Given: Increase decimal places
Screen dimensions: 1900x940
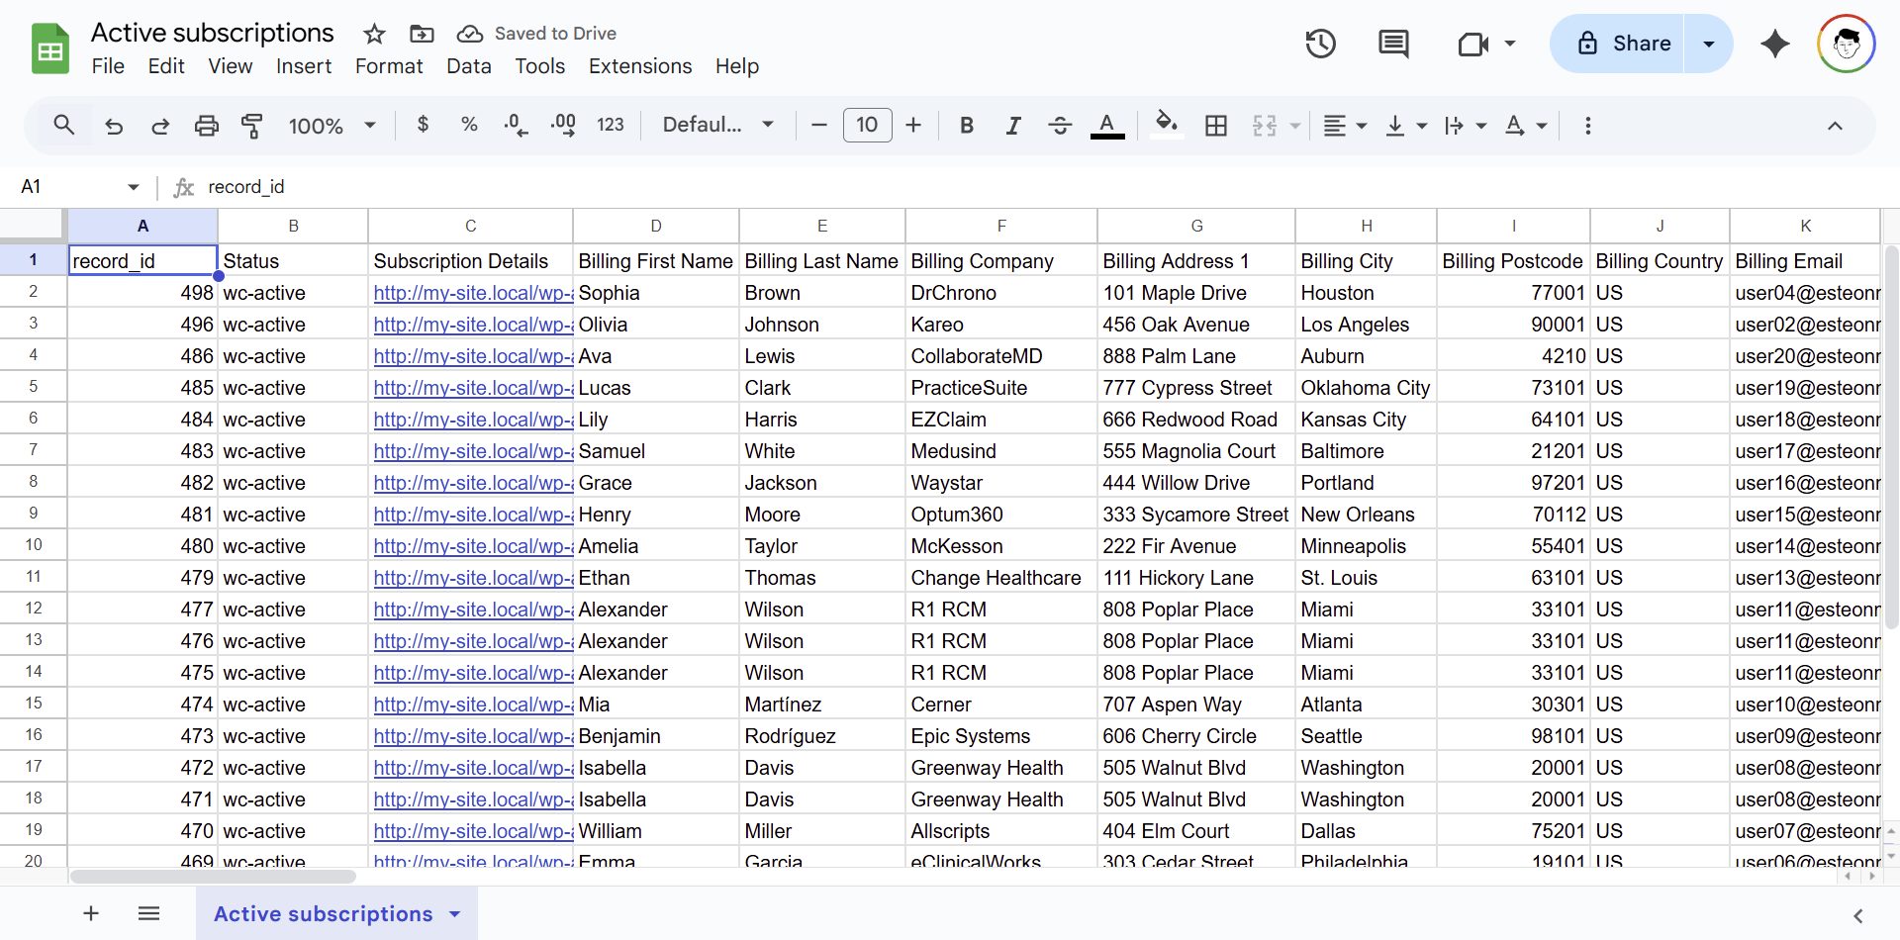Looking at the screenshot, I should pyautogui.click(x=563, y=125).
